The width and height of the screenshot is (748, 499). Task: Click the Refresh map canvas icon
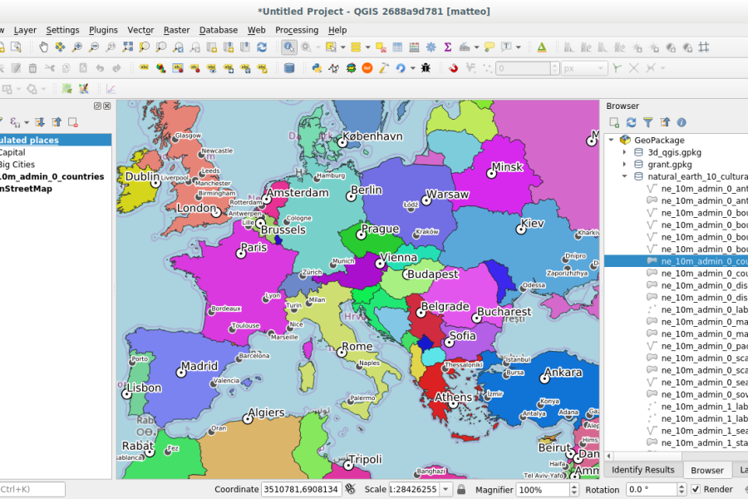[260, 47]
